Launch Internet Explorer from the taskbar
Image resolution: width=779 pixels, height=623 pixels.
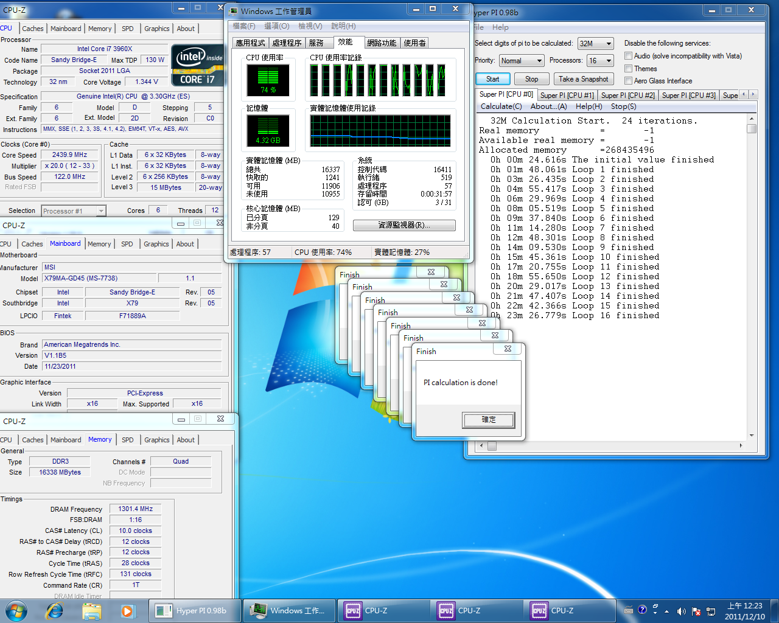[x=55, y=611]
